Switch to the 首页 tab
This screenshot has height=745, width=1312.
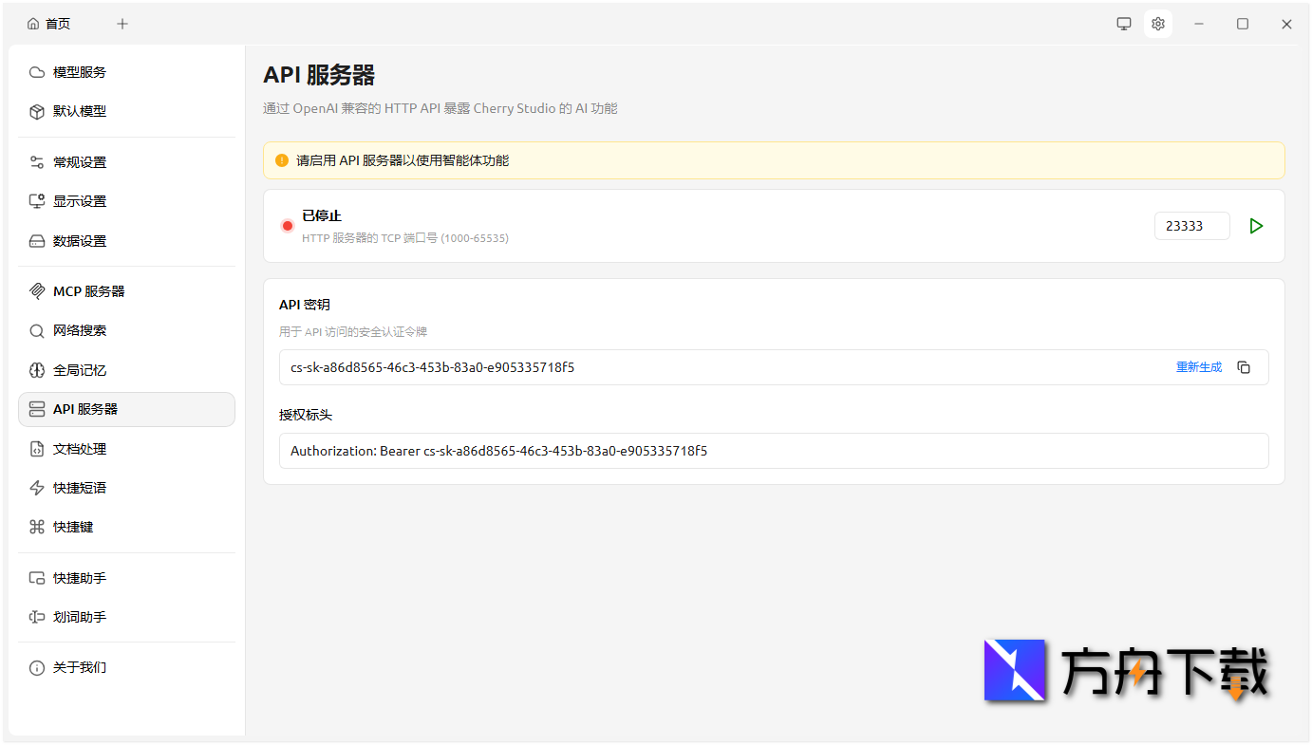click(48, 23)
